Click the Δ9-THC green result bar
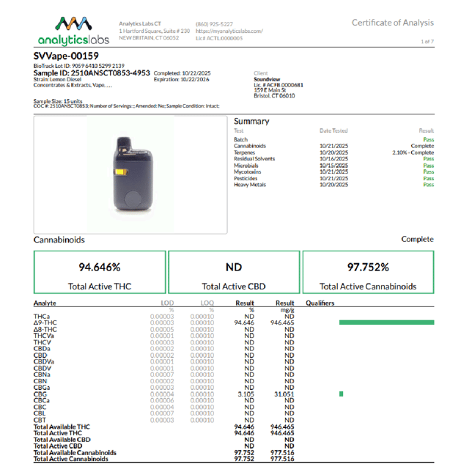Image resolution: width=472 pixels, height=472 pixels. [386, 322]
